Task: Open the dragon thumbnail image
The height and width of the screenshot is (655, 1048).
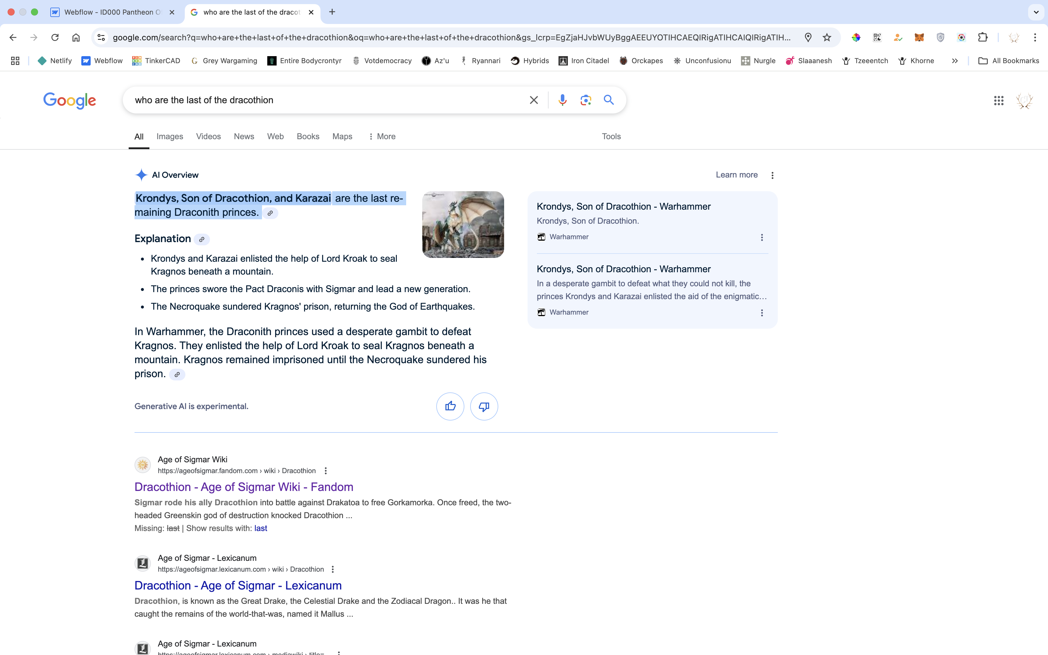Action: (463, 224)
